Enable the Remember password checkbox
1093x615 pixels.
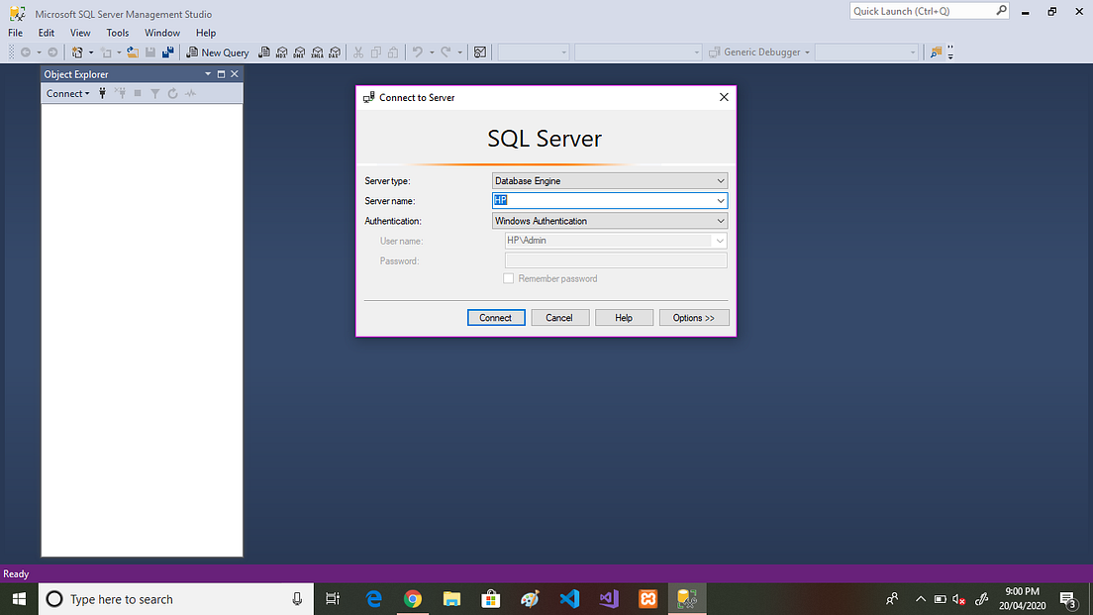[x=509, y=278]
